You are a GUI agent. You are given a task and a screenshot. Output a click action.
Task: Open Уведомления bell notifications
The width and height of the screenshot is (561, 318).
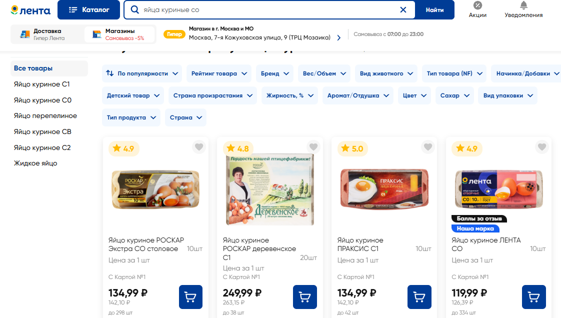523,9
